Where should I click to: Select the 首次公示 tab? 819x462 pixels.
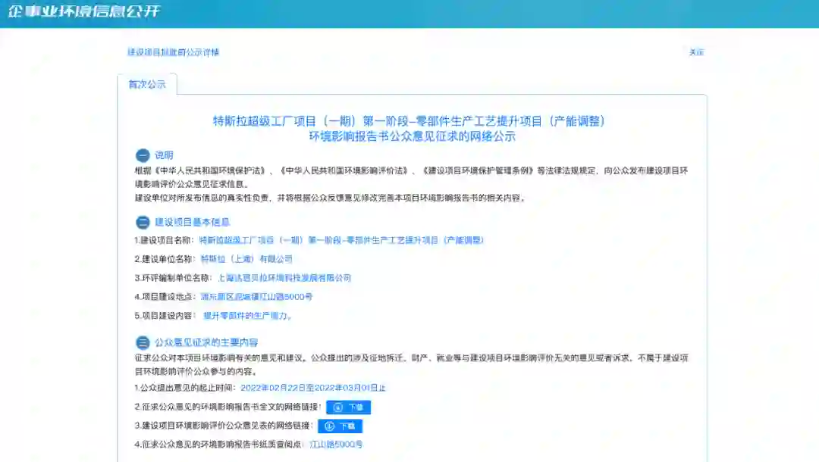(x=147, y=84)
